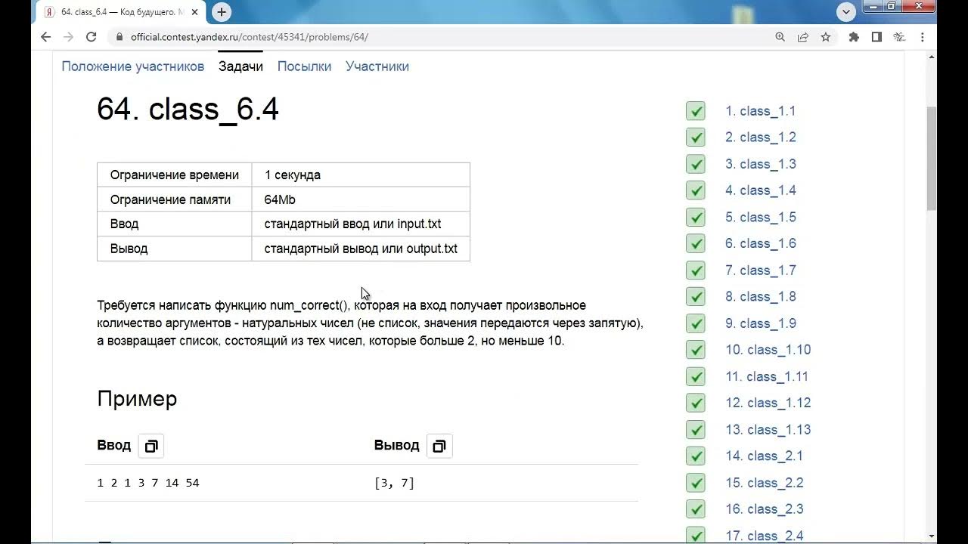Open problem 10. class_1.10
The width and height of the screenshot is (968, 544).
click(768, 350)
